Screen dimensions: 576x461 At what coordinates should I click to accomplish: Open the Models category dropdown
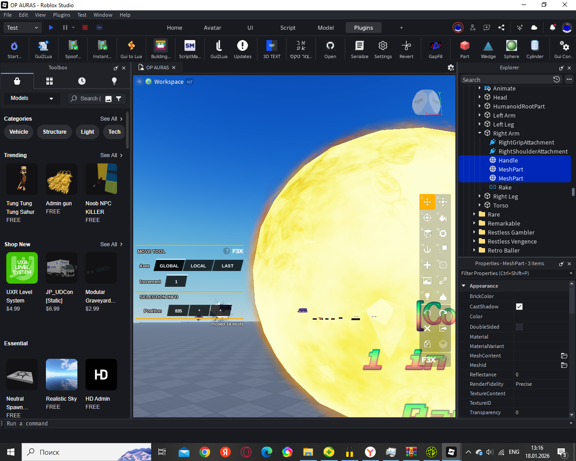tap(32, 98)
